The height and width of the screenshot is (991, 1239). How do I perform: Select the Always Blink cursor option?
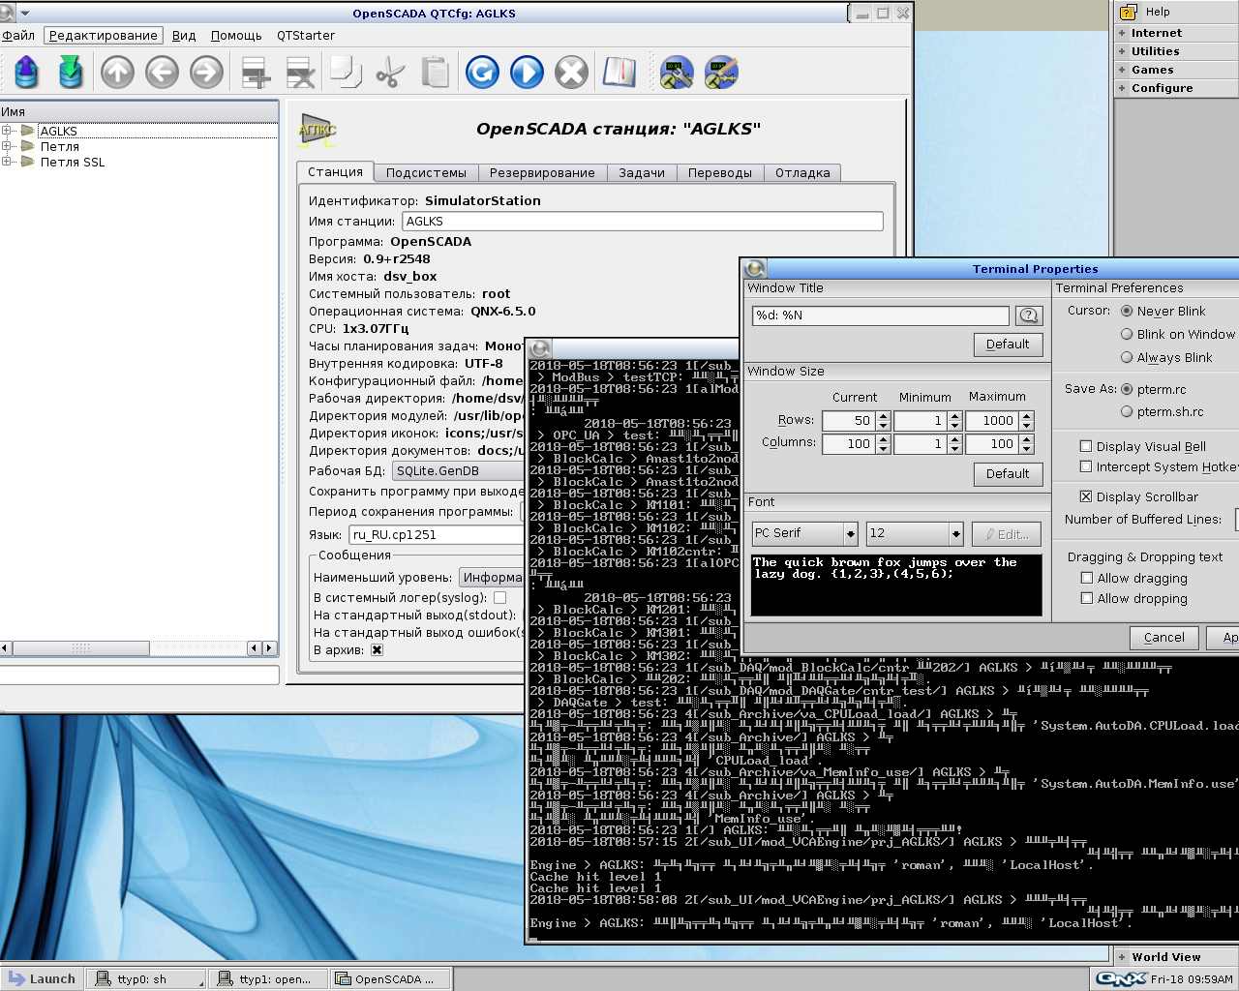click(1127, 358)
